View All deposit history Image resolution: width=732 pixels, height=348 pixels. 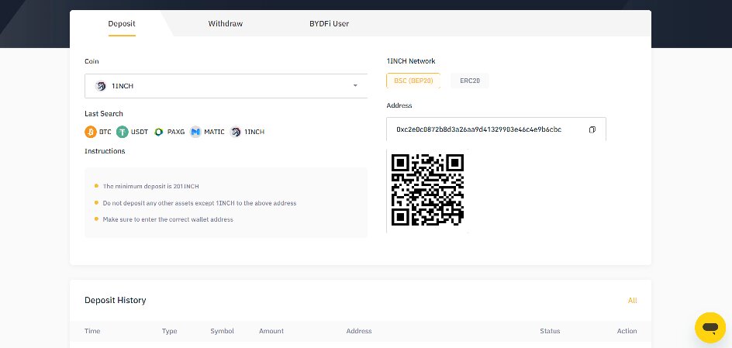[633, 301]
